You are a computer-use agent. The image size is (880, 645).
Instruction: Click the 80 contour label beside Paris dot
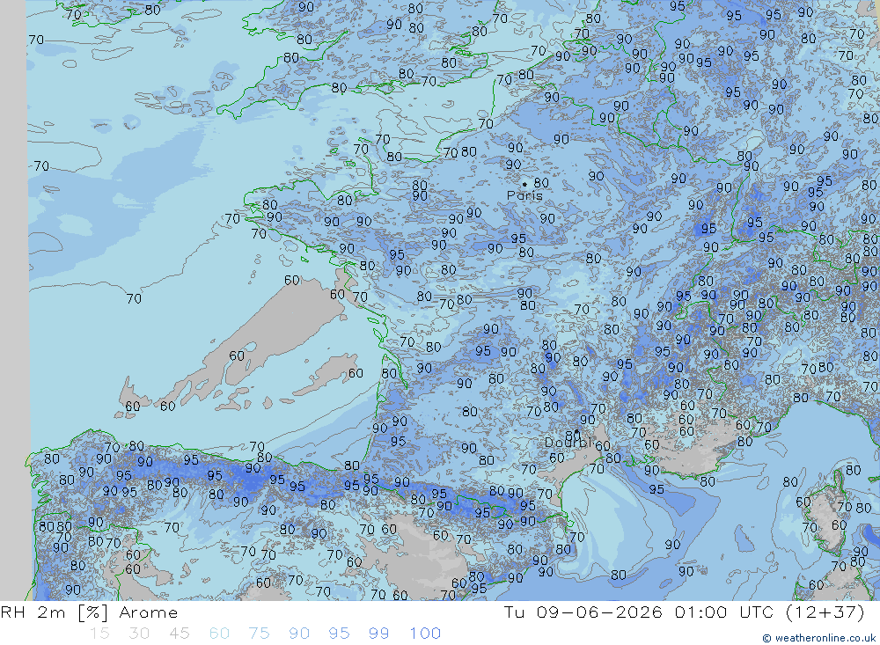coord(541,183)
